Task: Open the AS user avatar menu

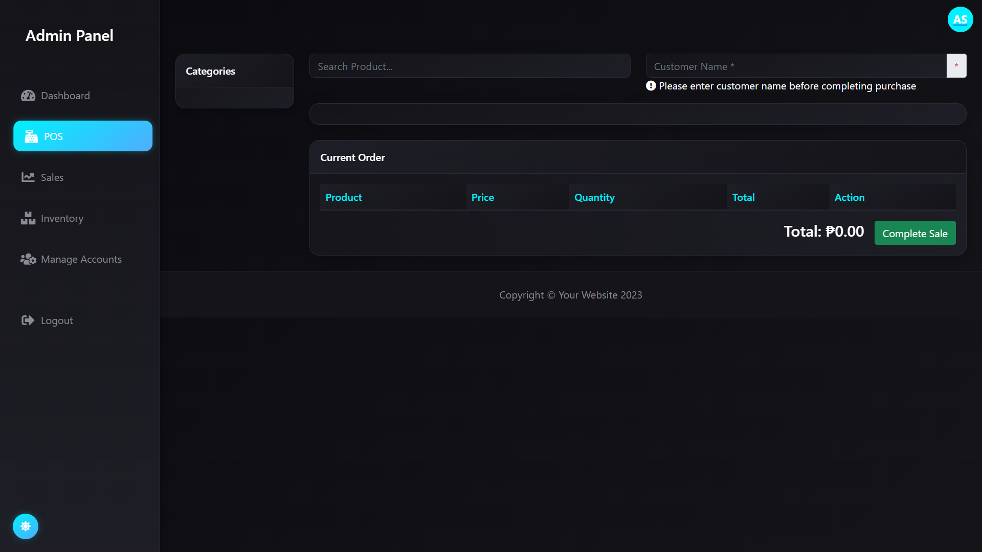Action: [x=960, y=19]
